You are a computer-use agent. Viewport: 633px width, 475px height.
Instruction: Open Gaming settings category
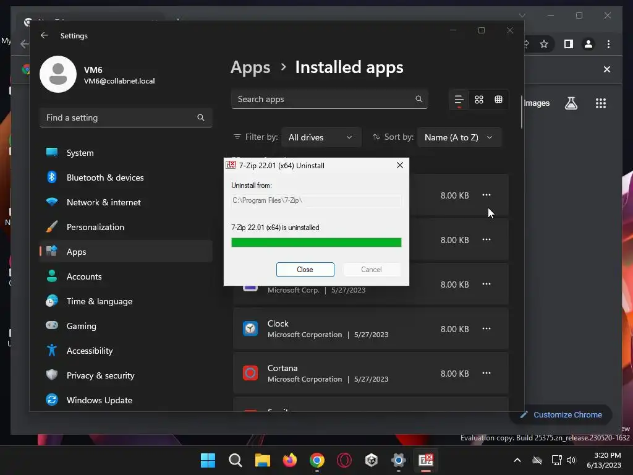click(126, 325)
